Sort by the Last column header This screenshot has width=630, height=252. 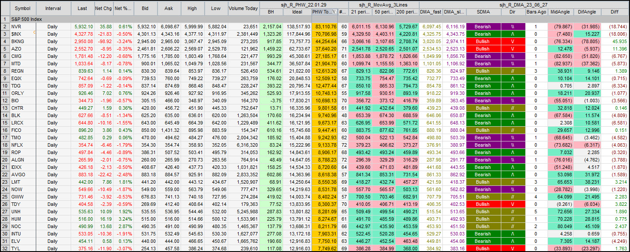pos(82,8)
